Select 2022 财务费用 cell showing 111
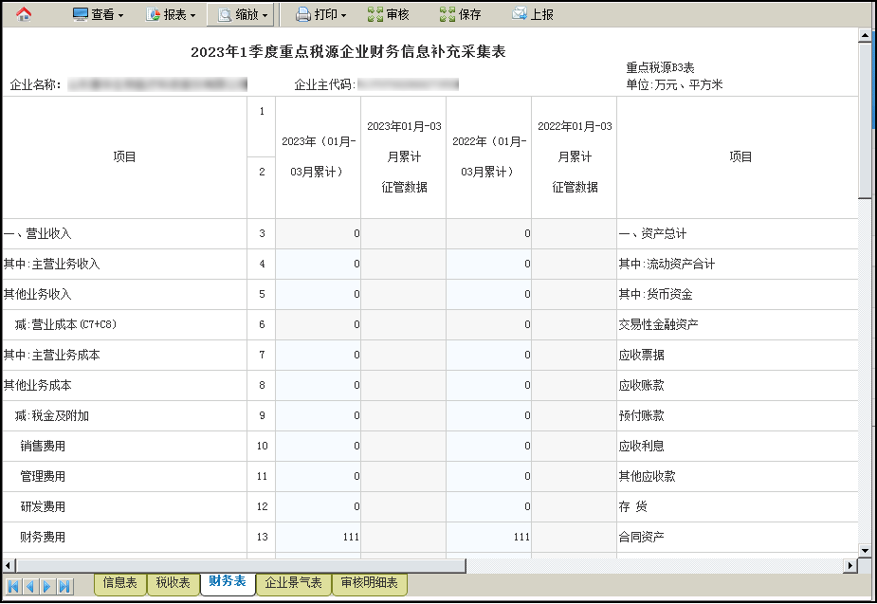The width and height of the screenshot is (877, 604). [x=489, y=537]
